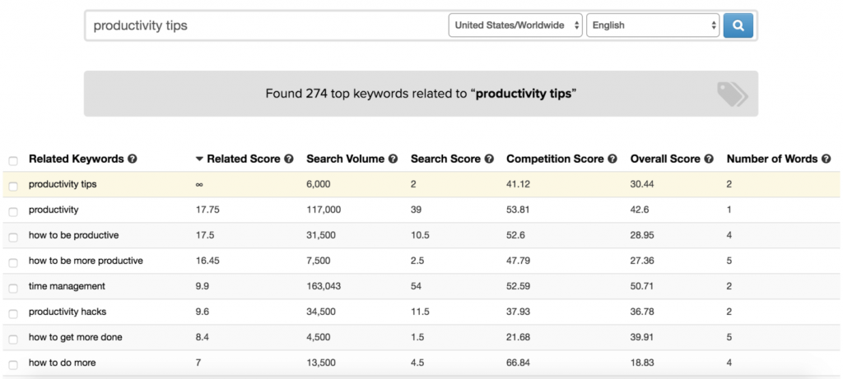The width and height of the screenshot is (843, 379).
Task: Click into the keyword search input field
Action: point(263,25)
